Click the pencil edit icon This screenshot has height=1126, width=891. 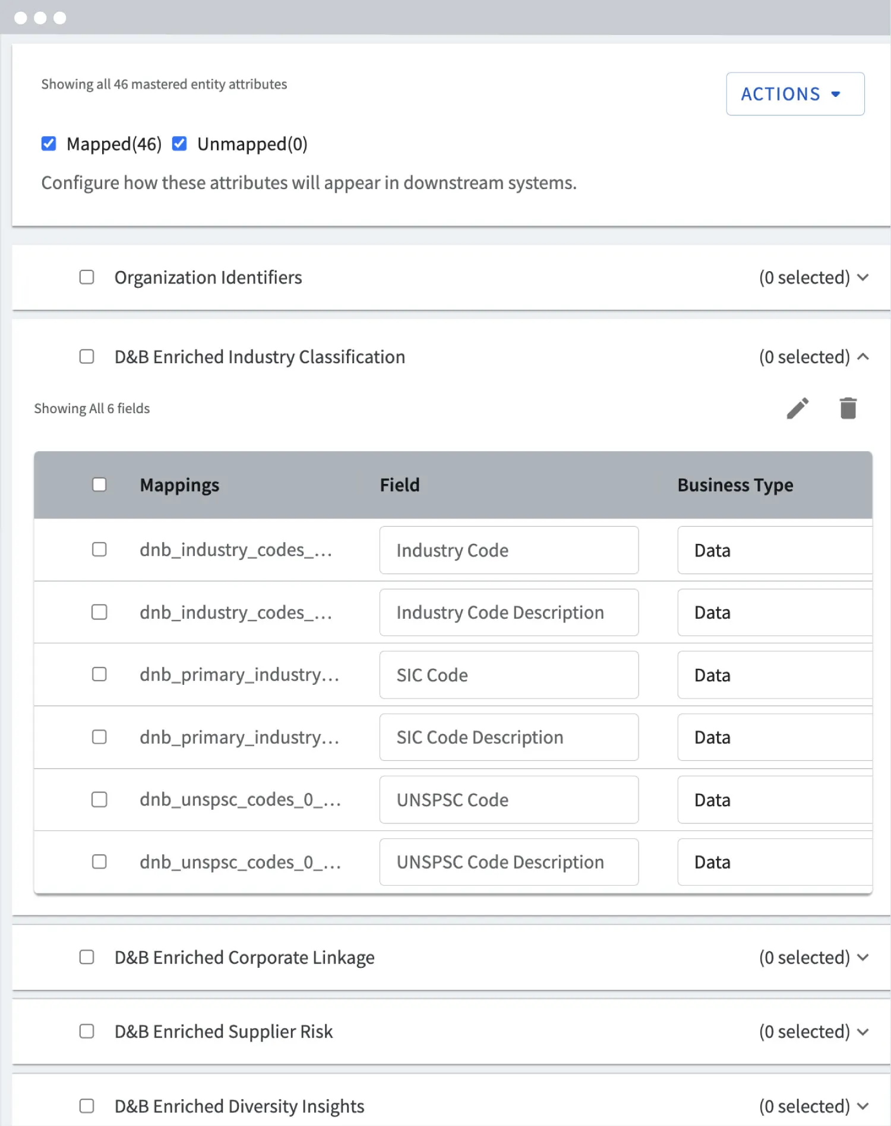coord(798,408)
